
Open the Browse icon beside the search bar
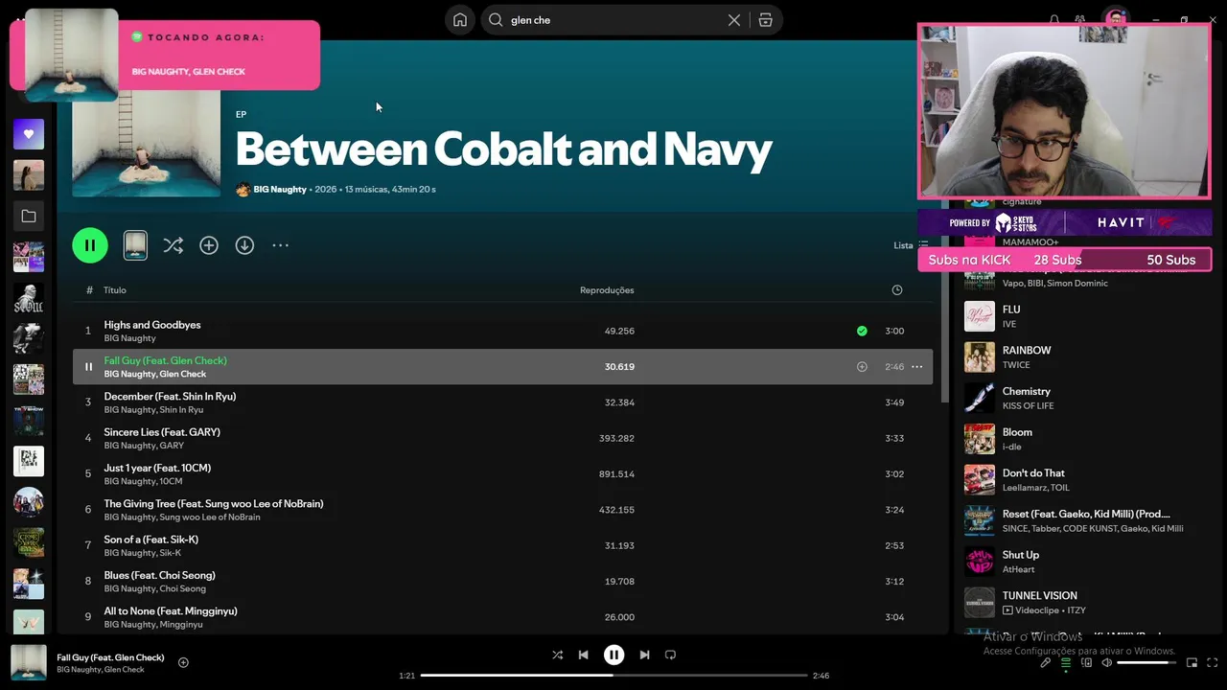click(765, 20)
